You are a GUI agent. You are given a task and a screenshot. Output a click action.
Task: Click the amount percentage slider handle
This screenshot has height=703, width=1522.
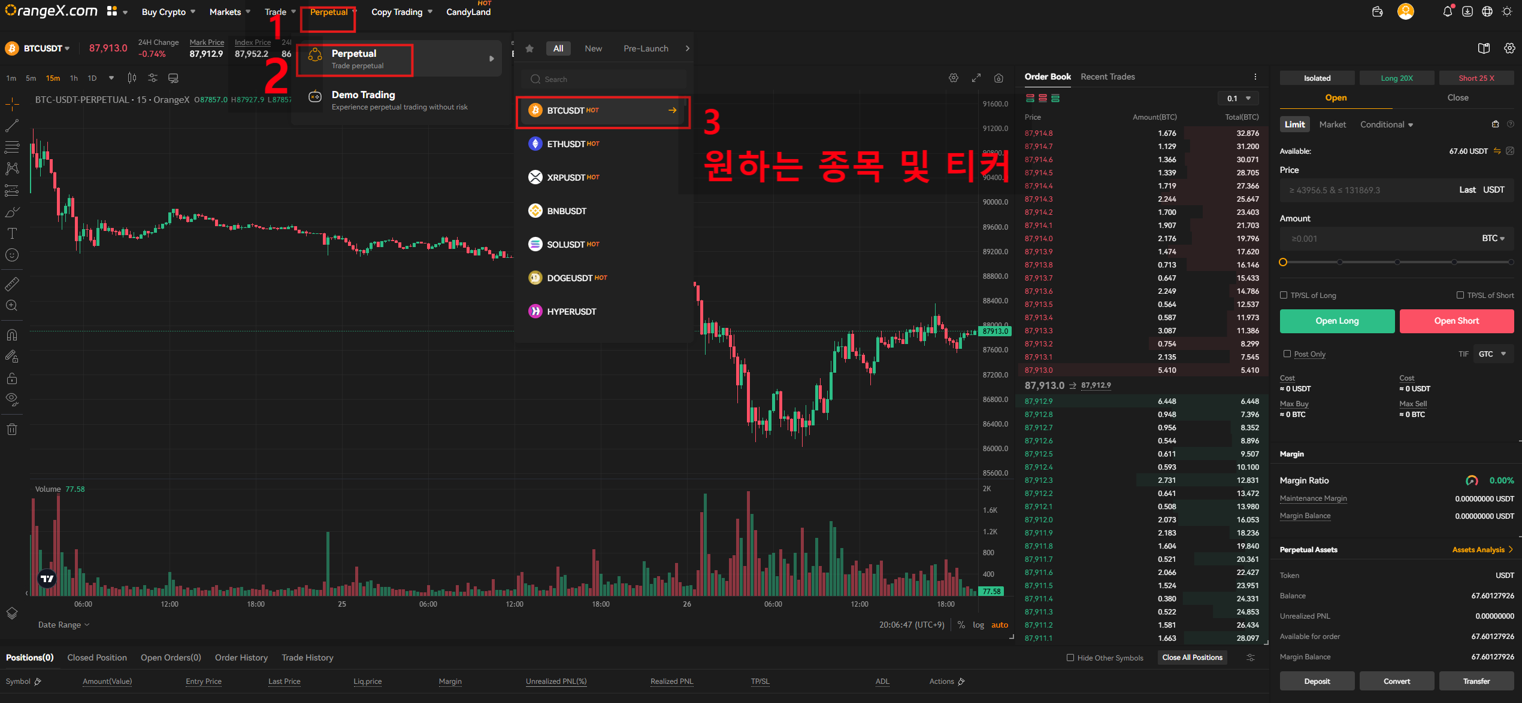coord(1283,262)
